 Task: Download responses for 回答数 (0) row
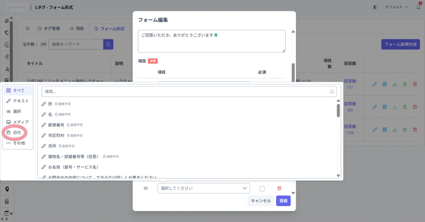point(395,107)
